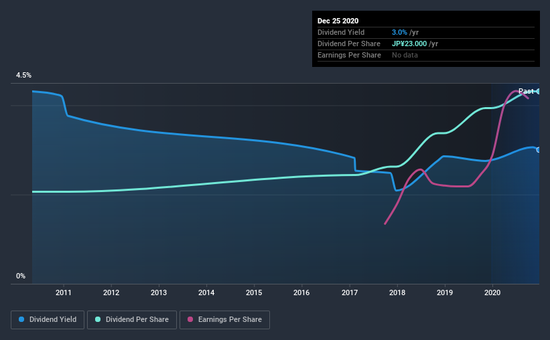Select the 2012 x-axis label

click(x=111, y=292)
